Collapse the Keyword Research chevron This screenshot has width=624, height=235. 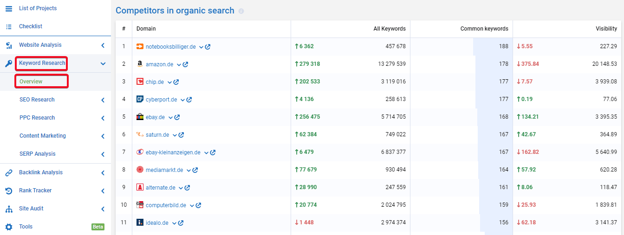click(x=103, y=64)
